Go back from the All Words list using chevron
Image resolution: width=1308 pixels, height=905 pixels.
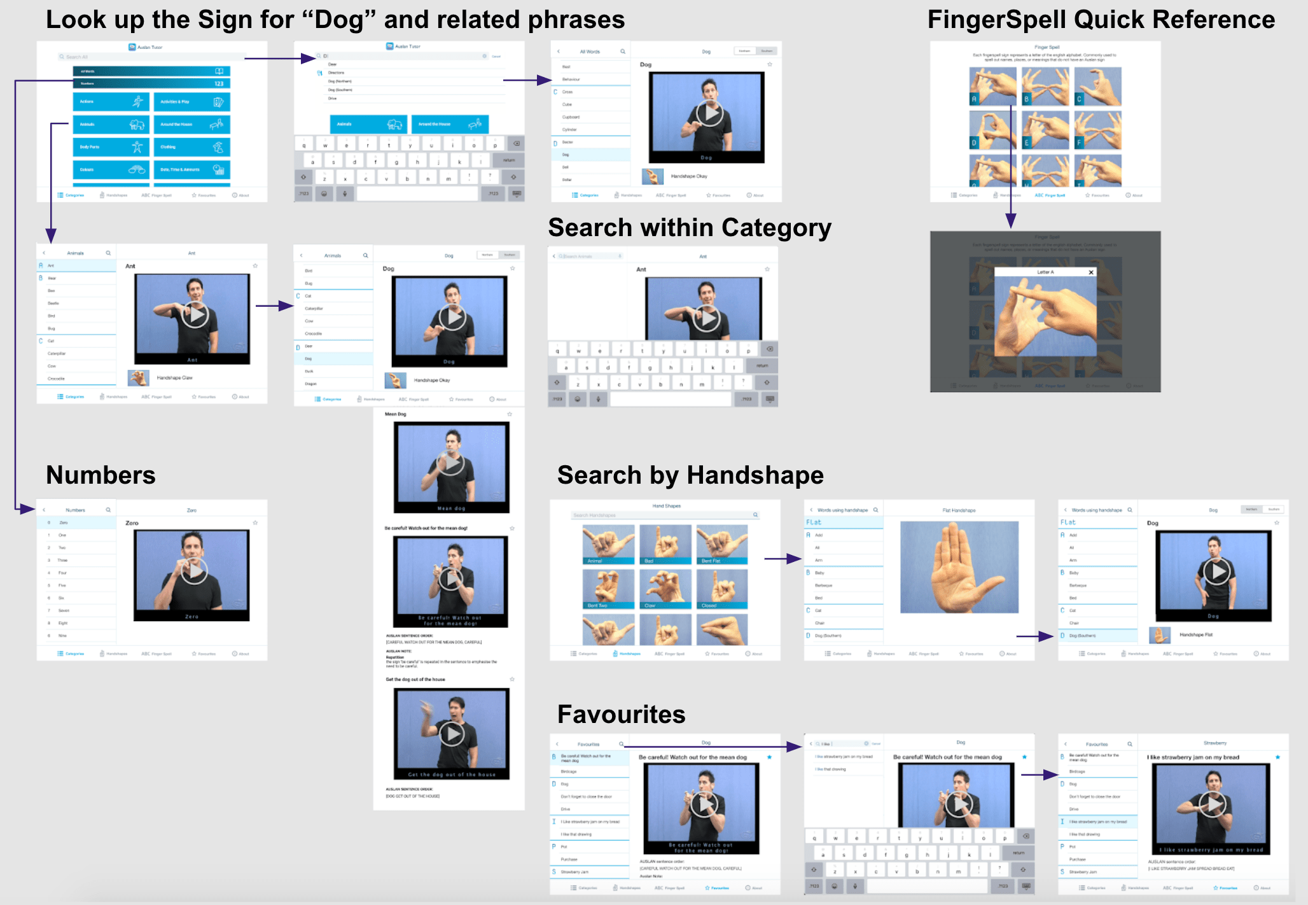(559, 52)
